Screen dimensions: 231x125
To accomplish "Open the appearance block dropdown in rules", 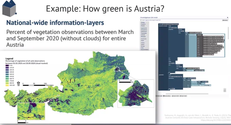I will [x=198, y=33].
